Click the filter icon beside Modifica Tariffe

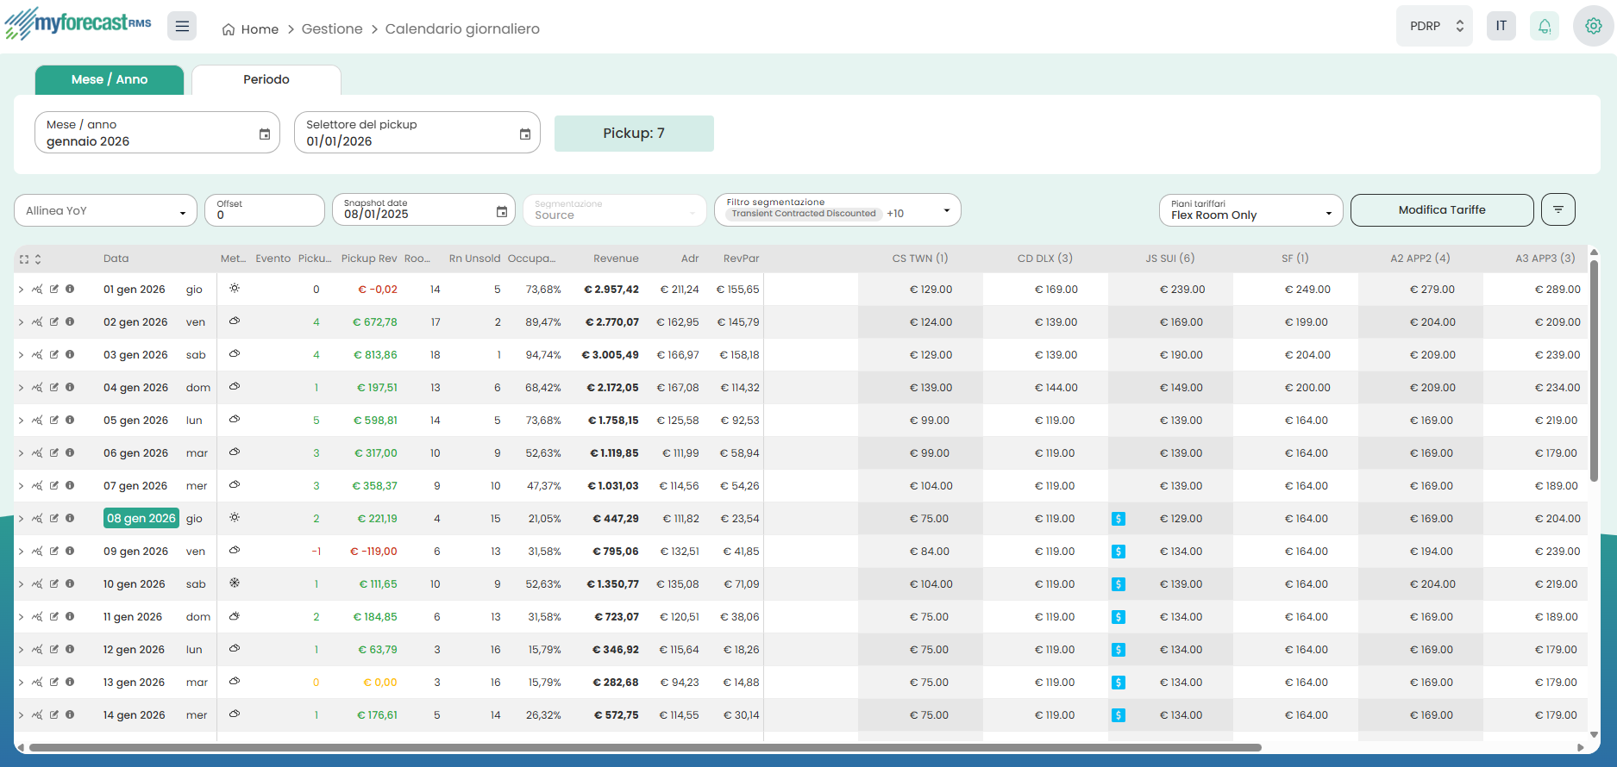[1557, 209]
